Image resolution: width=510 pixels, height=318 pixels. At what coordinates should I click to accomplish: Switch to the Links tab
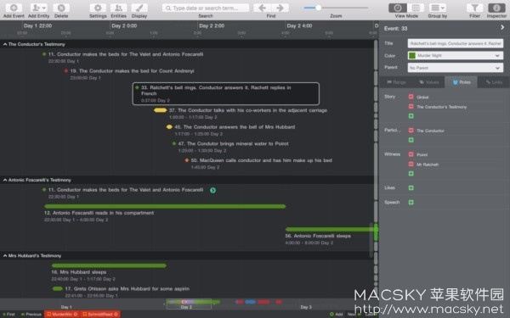pyautogui.click(x=494, y=82)
